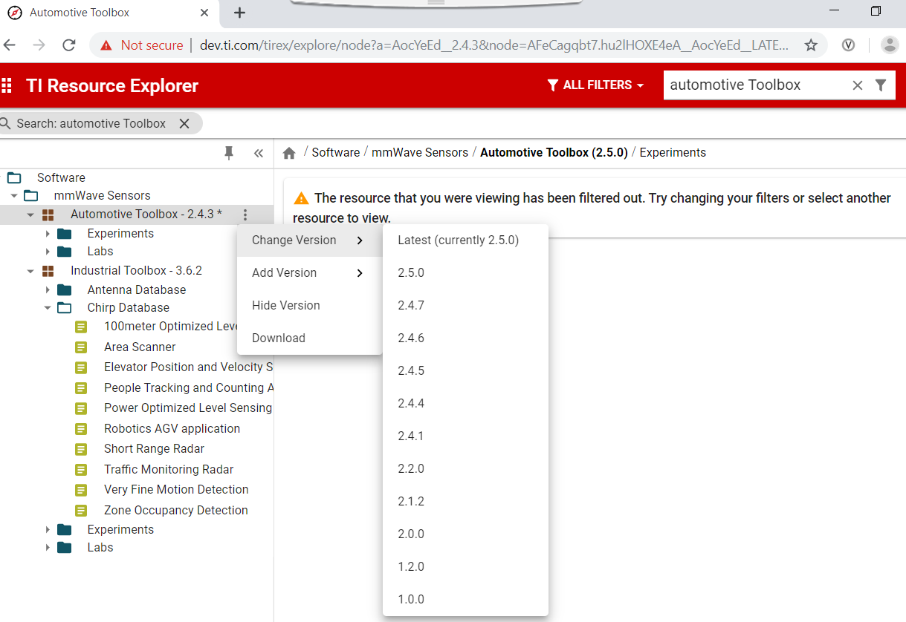Open the ALL FILTERS dropdown
Viewport: 906px width, 622px height.
(x=595, y=85)
